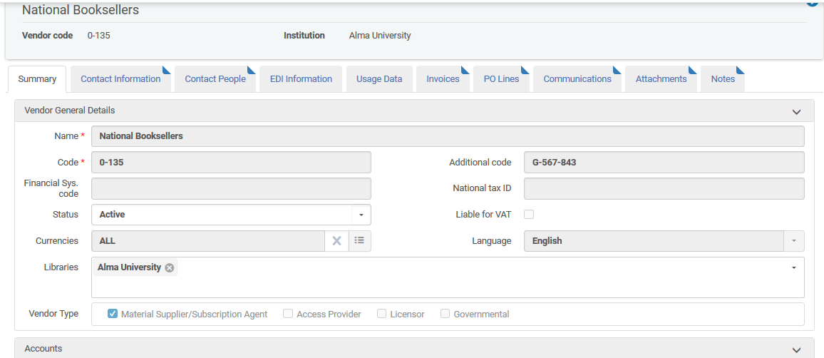Image resolution: width=824 pixels, height=358 pixels.
Task: Go to the PO Lines tab
Action: pos(501,79)
